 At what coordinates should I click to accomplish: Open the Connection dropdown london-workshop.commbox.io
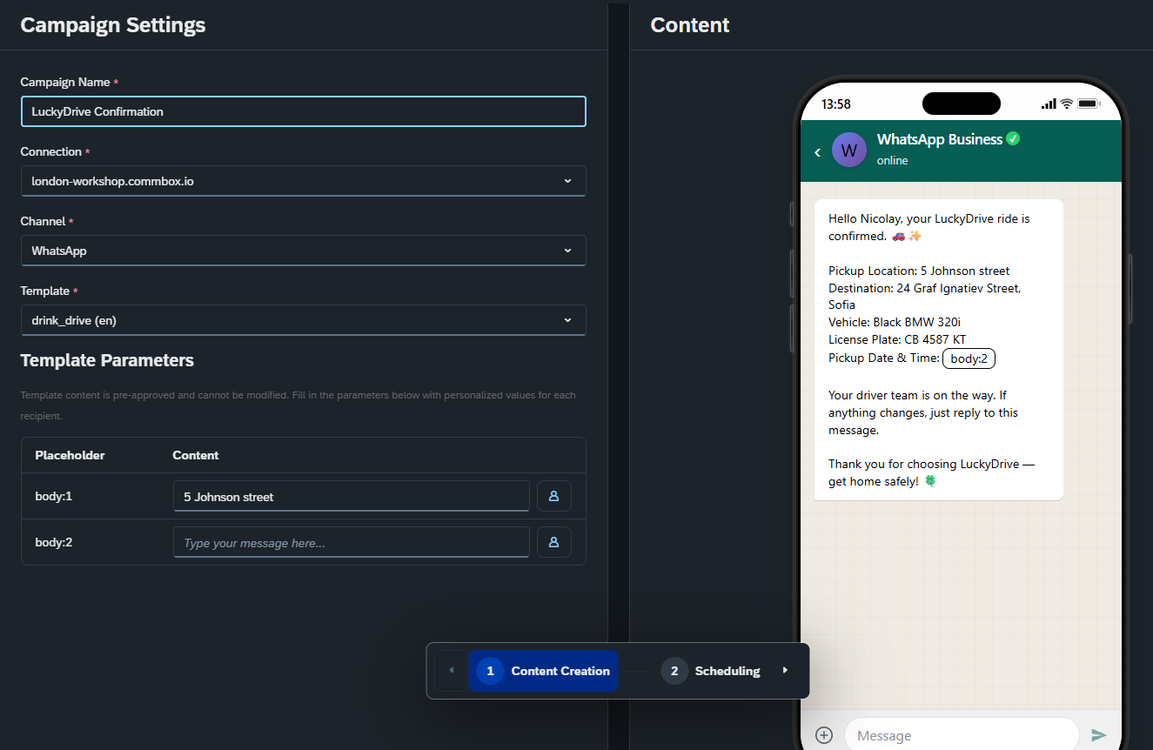(303, 181)
